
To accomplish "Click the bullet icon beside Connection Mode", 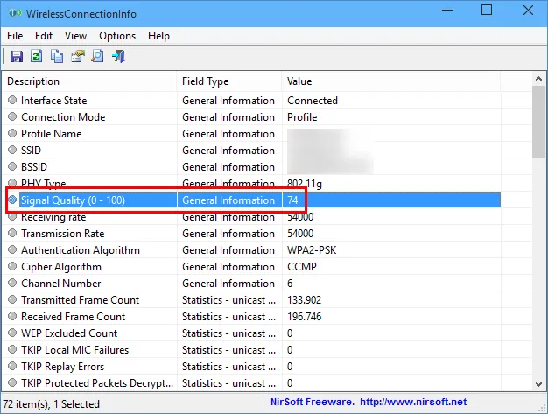I will pos(12,116).
